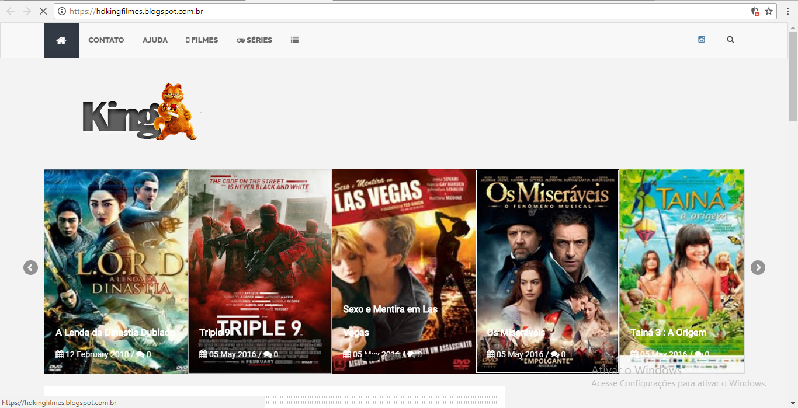
Task: Open the FILMES menu
Action: point(202,40)
